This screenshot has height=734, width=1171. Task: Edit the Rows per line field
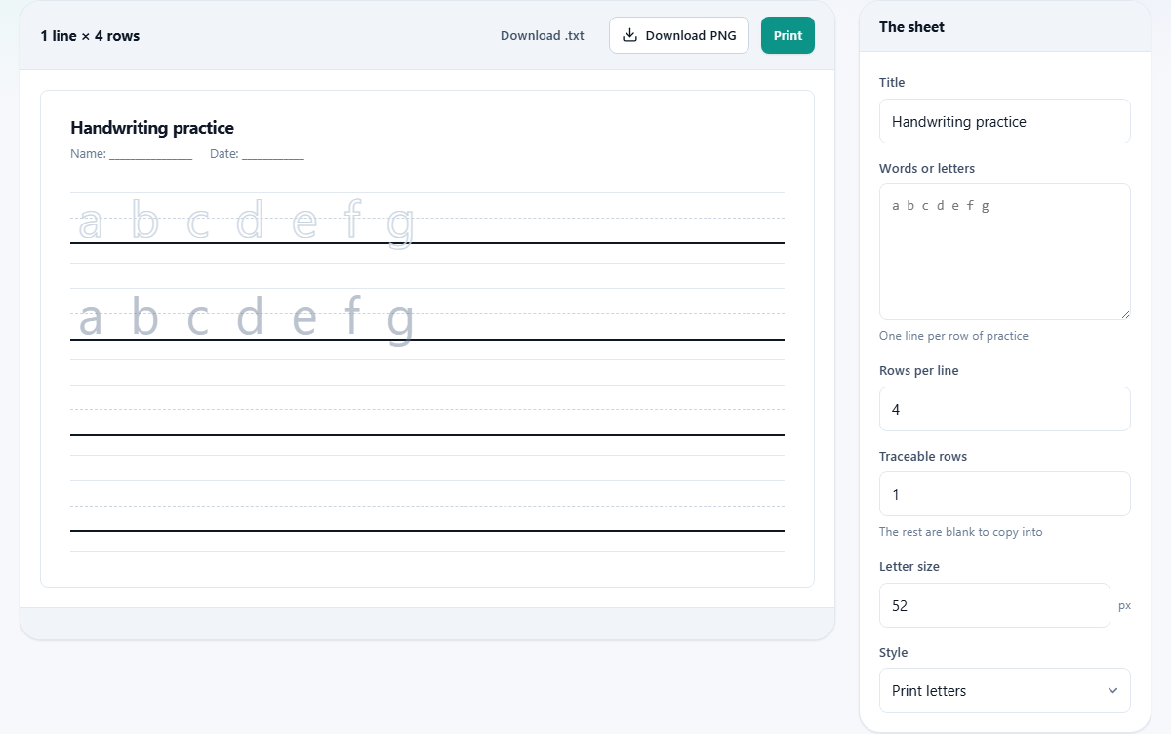click(x=1005, y=409)
